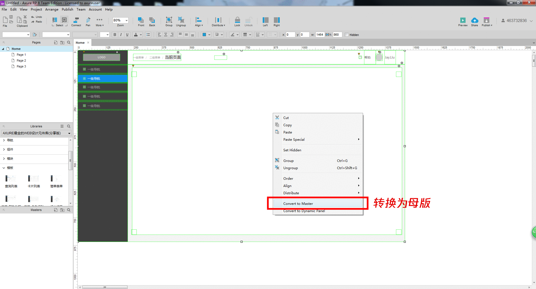Open the Publish menu in menu bar

point(67,9)
